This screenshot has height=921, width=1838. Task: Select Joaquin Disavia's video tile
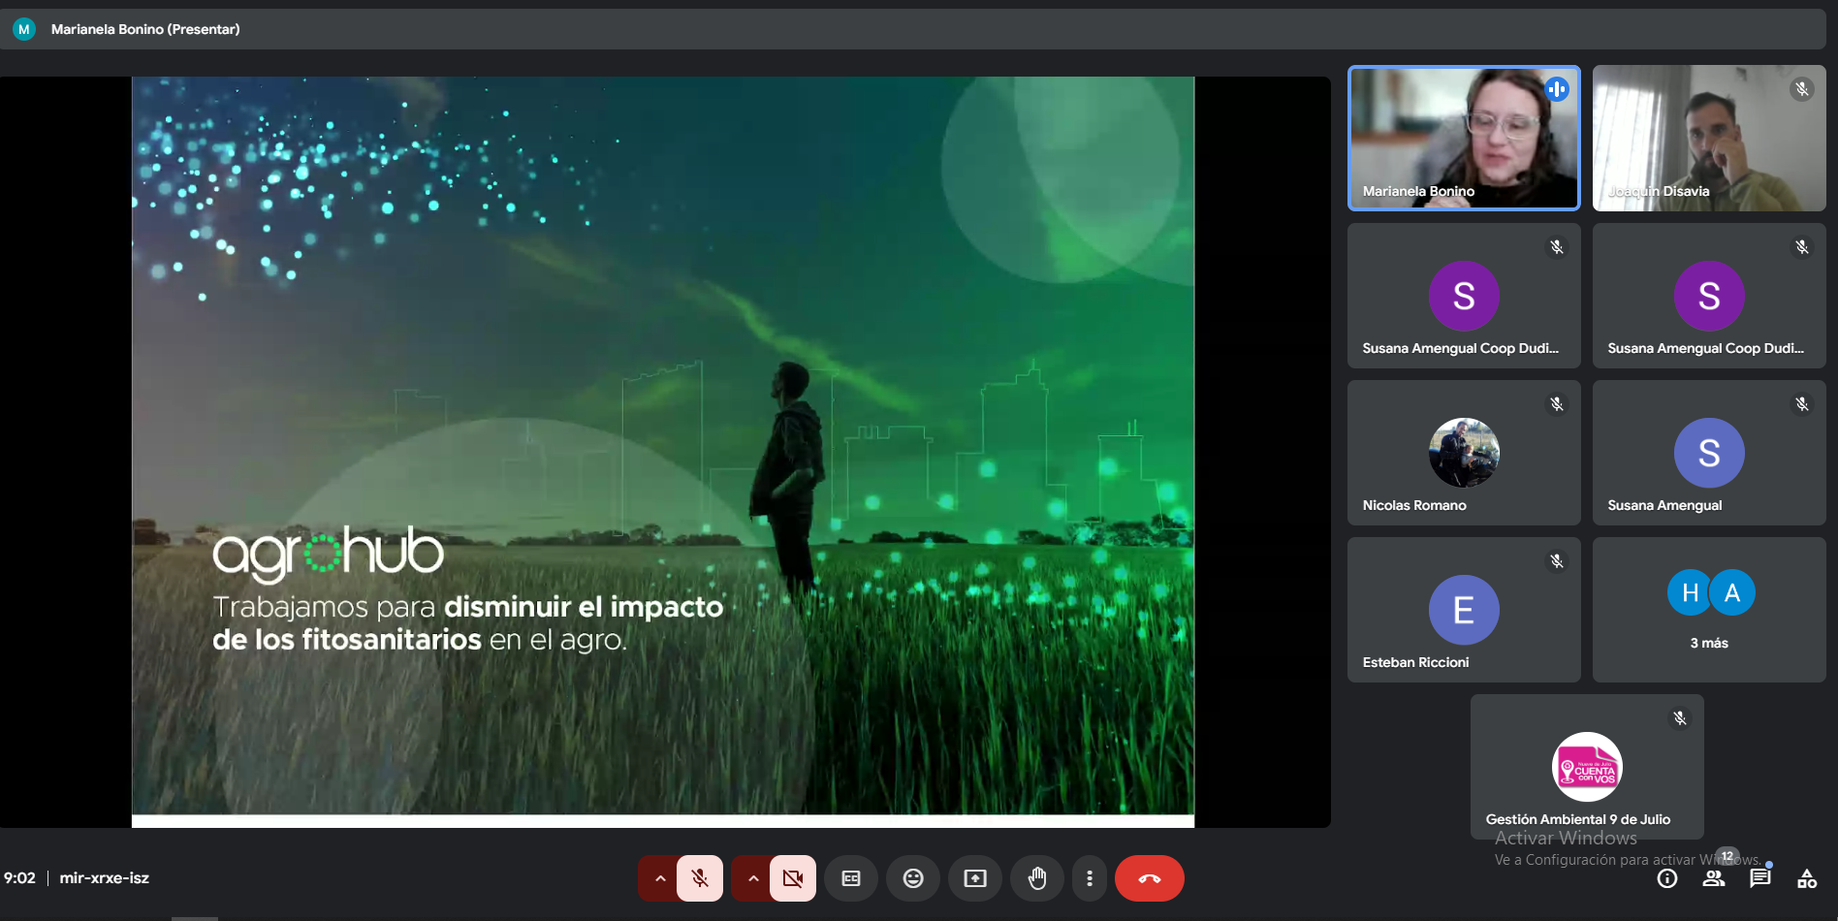pos(1709,138)
